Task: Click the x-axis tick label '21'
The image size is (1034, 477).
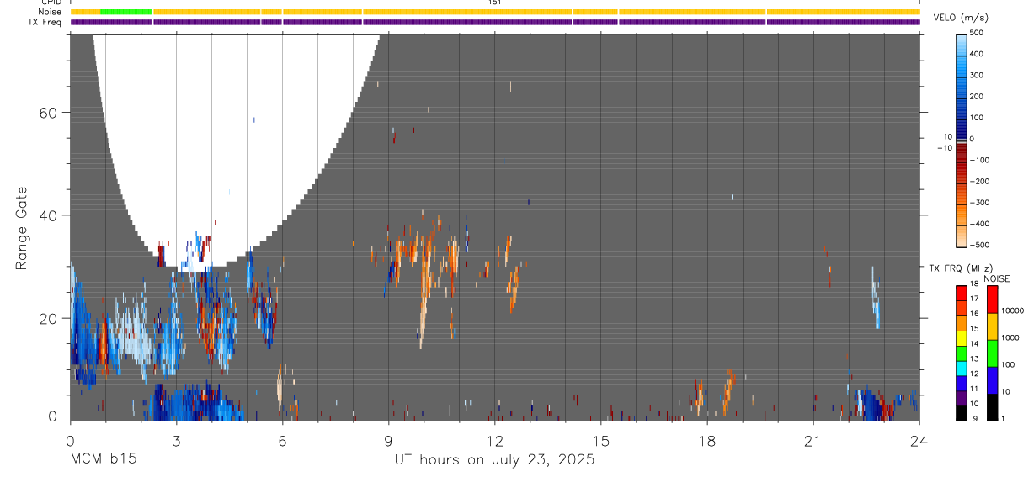Action: pyautogui.click(x=813, y=442)
